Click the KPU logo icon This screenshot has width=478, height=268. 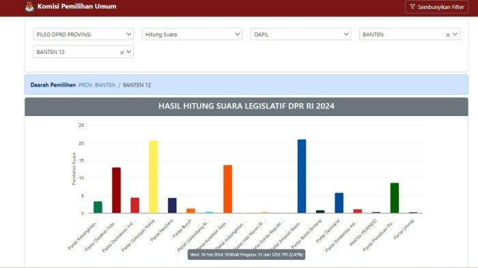click(x=29, y=7)
